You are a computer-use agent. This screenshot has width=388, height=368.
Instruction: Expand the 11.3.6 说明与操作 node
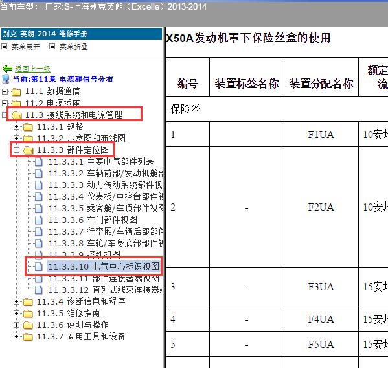click(x=16, y=325)
